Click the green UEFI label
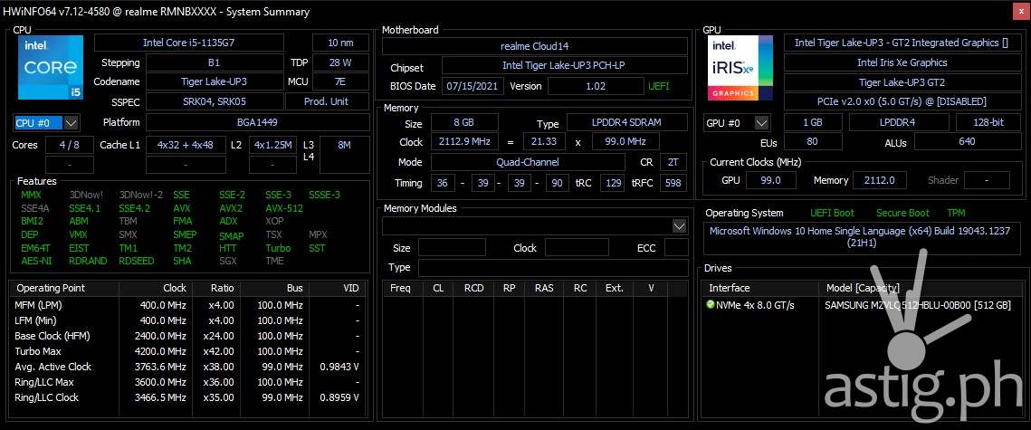Viewport: 1031px width, 430px height. (x=659, y=86)
